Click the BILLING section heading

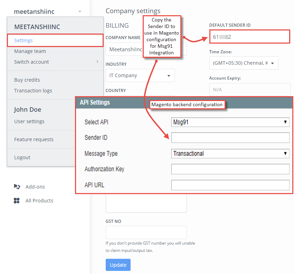click(x=117, y=26)
